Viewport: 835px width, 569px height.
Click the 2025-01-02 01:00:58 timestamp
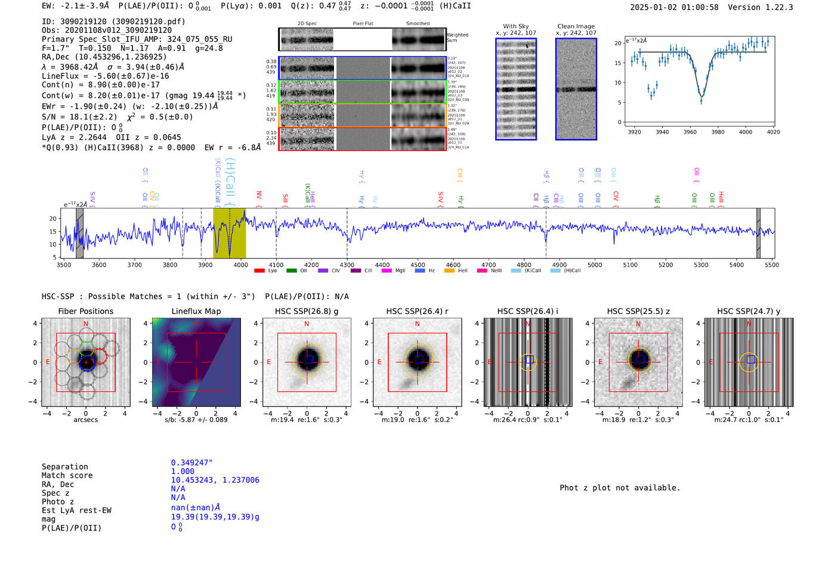click(675, 7)
